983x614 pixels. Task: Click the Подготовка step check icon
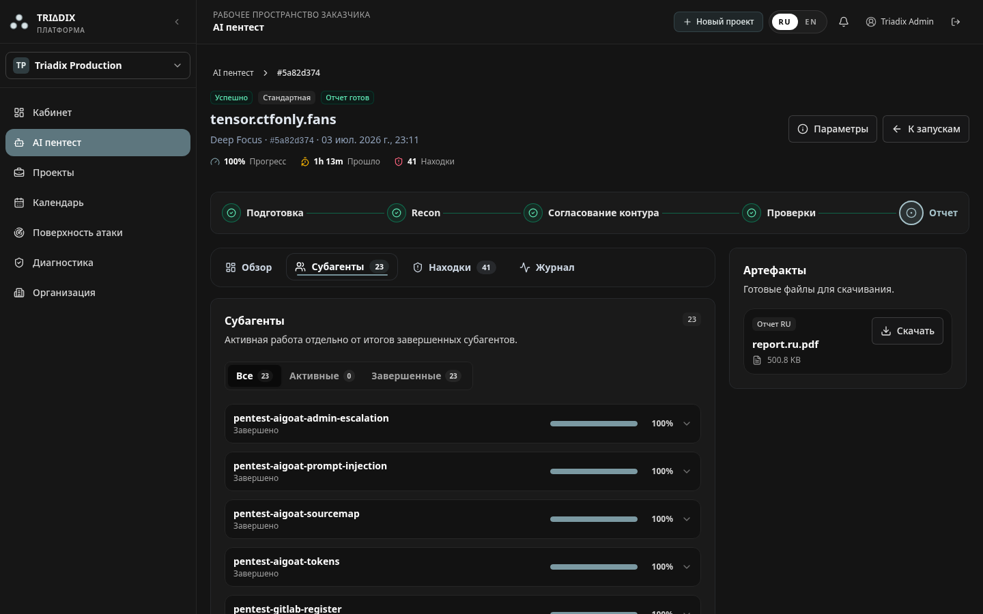click(231, 213)
